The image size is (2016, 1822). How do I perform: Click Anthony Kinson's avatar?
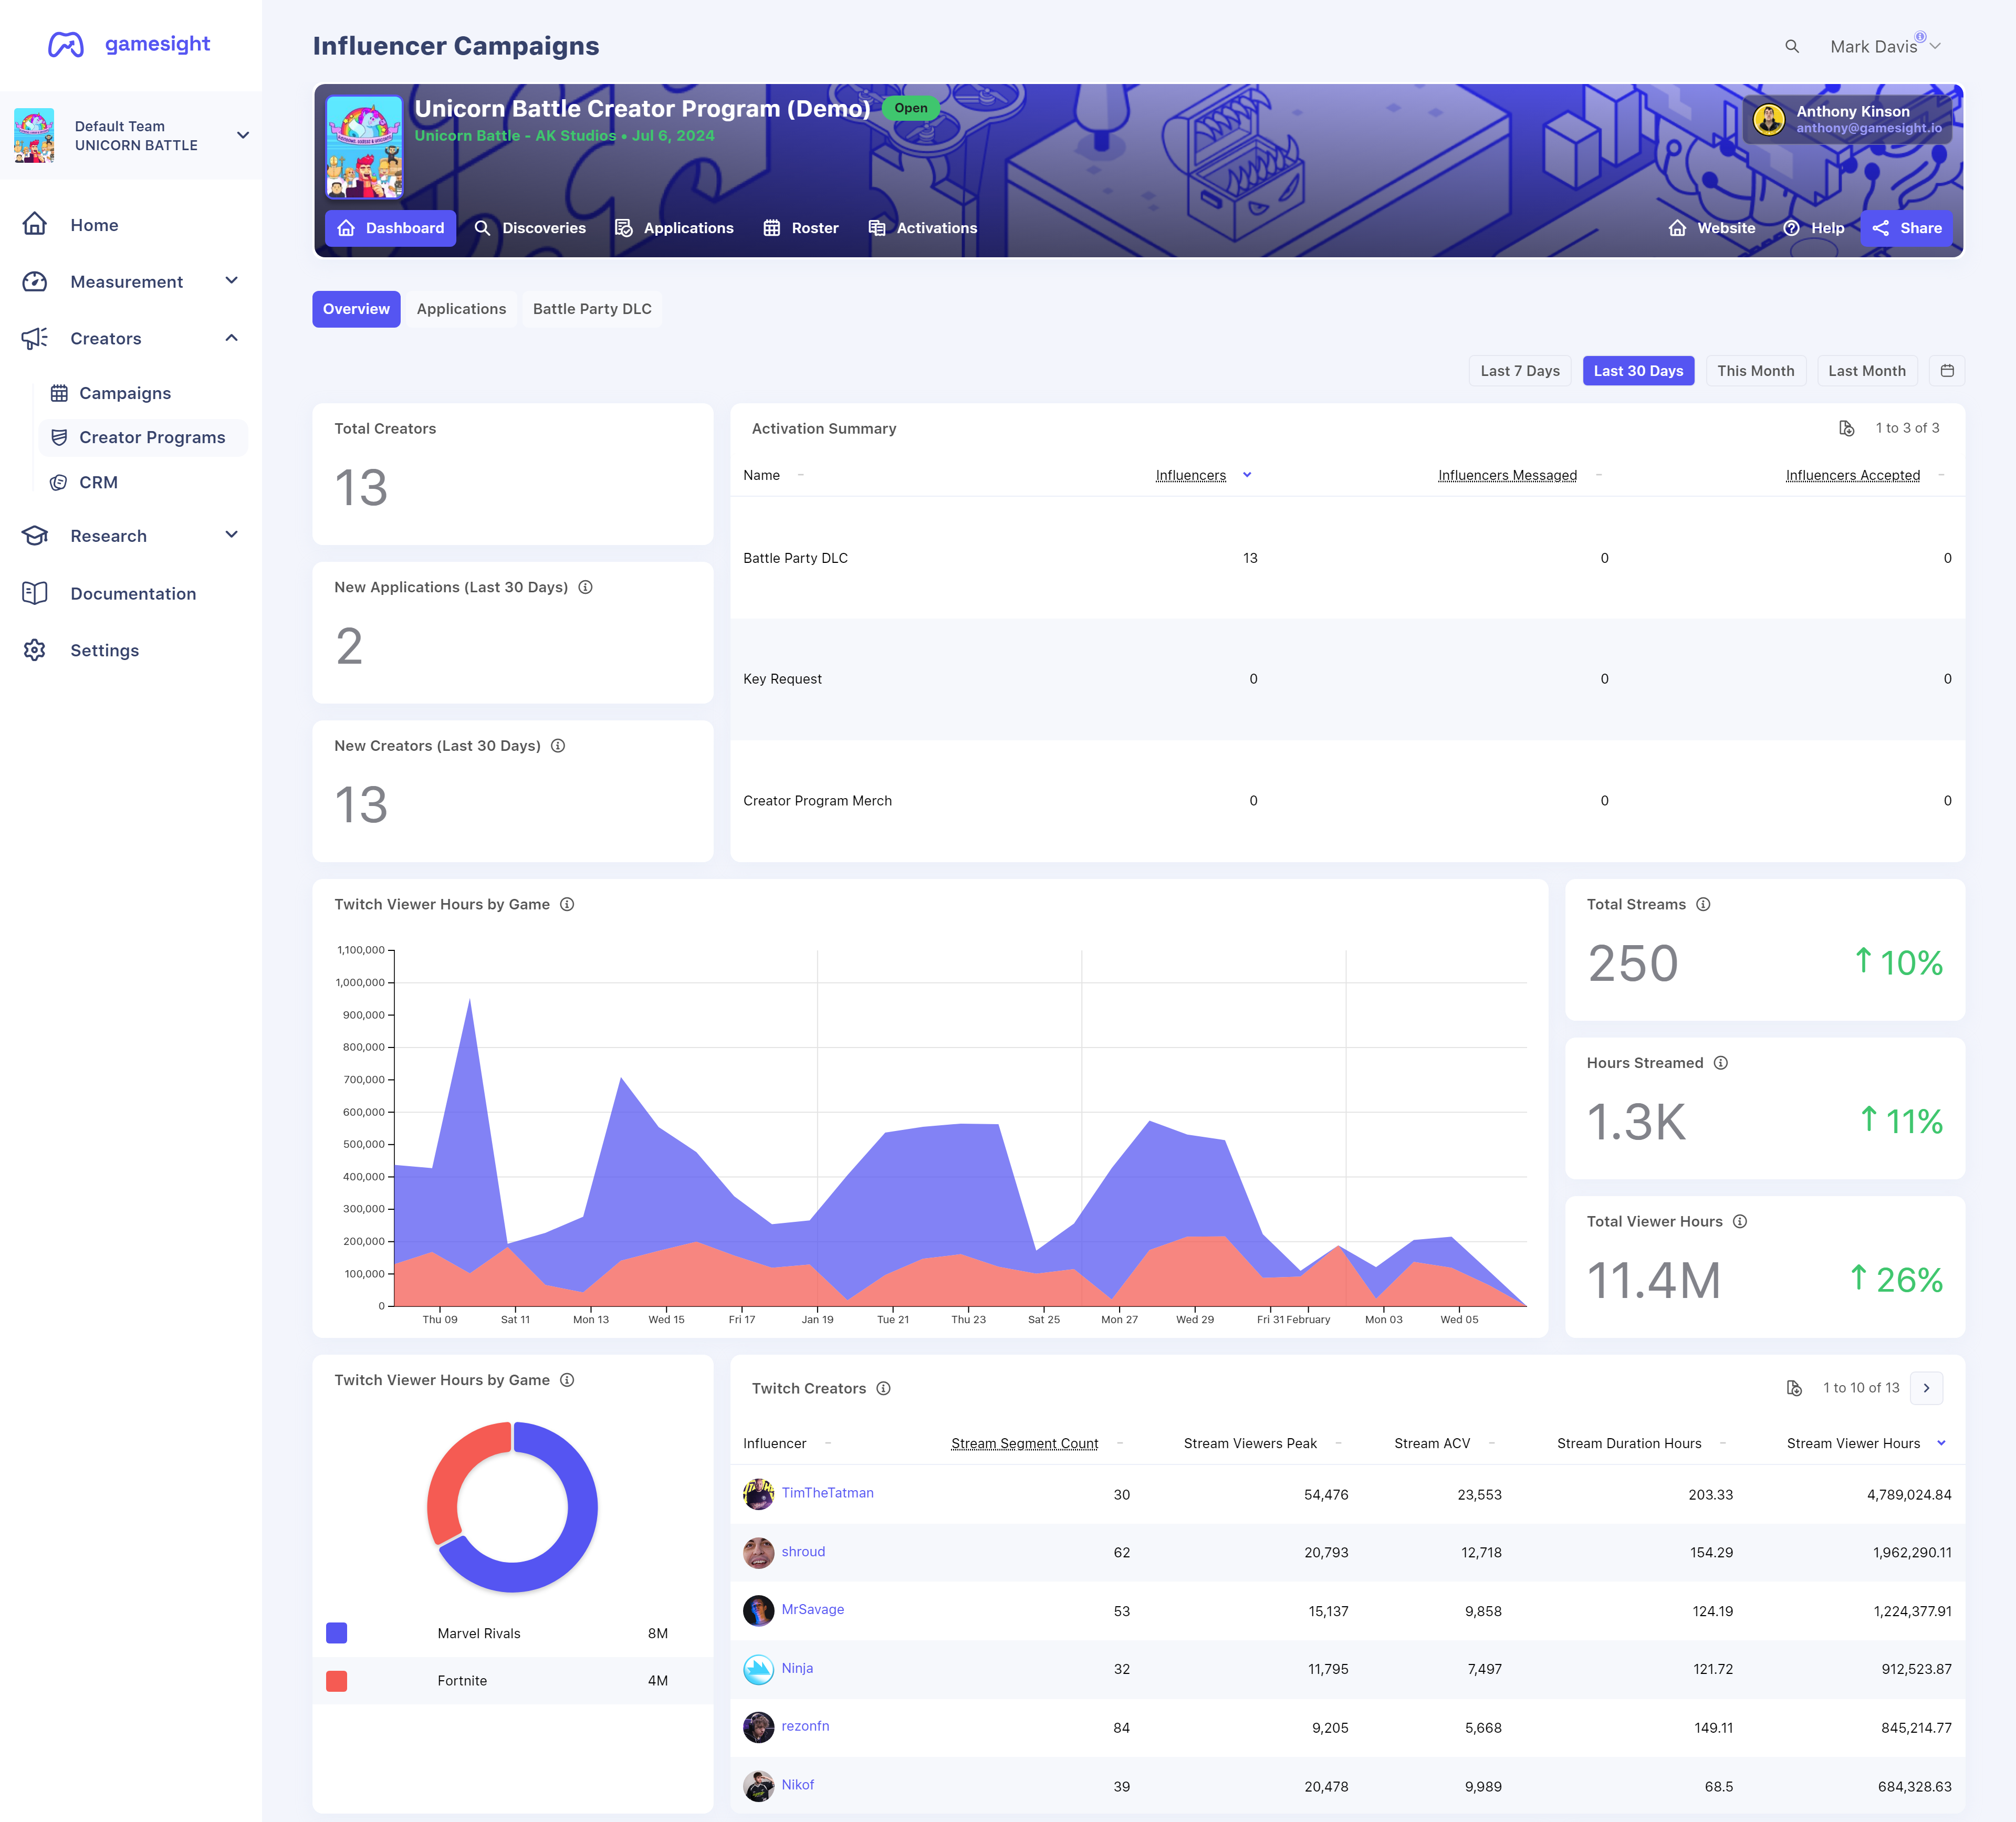tap(1768, 120)
